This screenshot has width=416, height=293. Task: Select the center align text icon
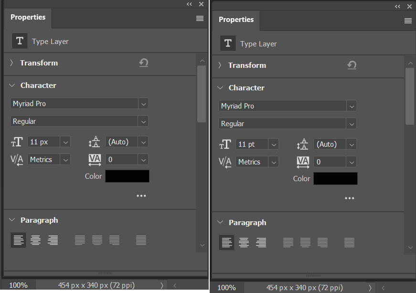pyautogui.click(x=35, y=240)
